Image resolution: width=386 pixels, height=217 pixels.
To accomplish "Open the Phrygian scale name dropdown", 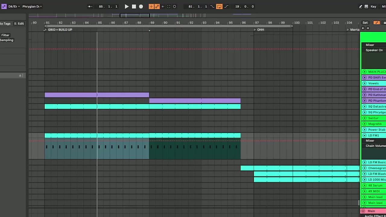I will click(x=32, y=6).
